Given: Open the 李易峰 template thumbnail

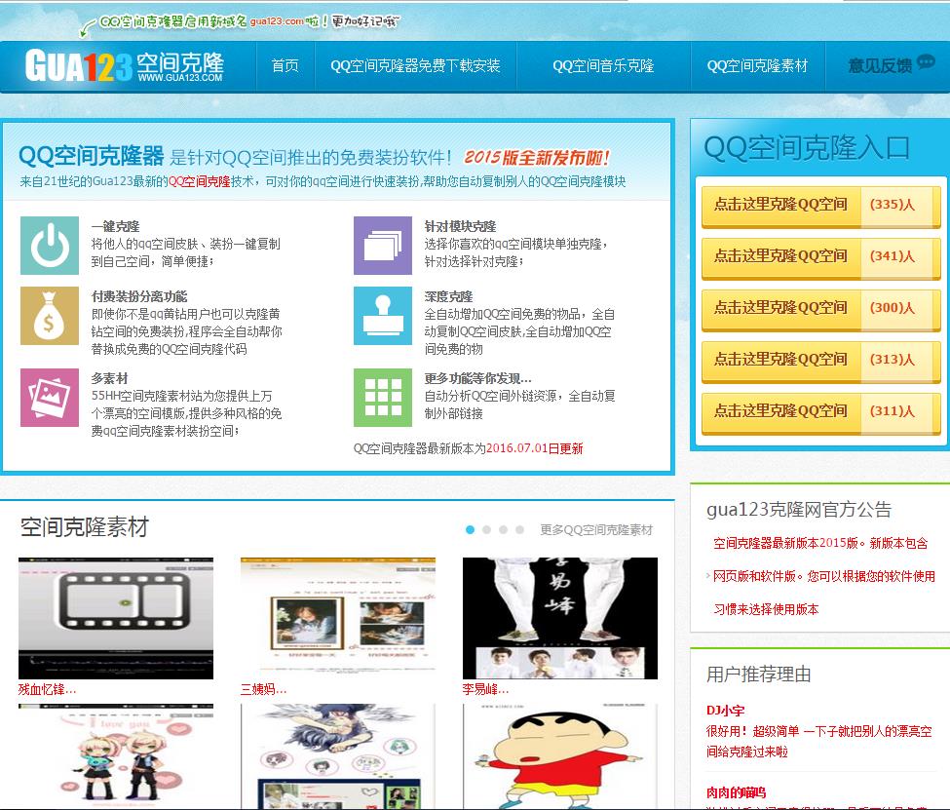Looking at the screenshot, I should [x=560, y=618].
